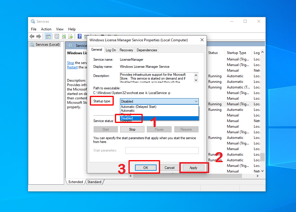The height and width of the screenshot is (212, 296).
Task: Click the Resume service button
Action: click(x=186, y=129)
